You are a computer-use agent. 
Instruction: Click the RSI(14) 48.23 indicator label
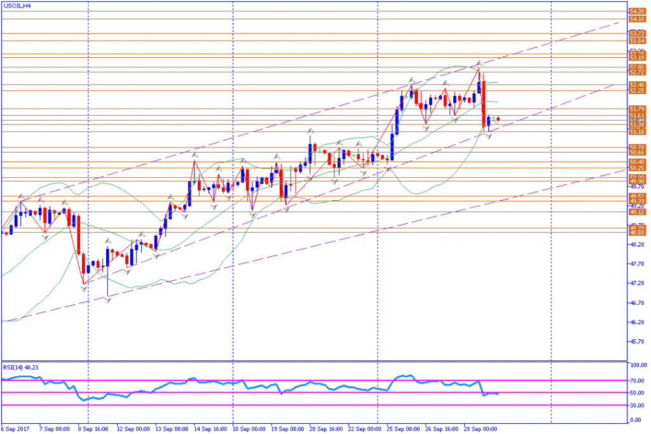(x=21, y=367)
